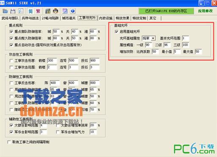Viewport: 217px width, 157px height.
Task: Open file with the folder toolbar icon
Action: pyautogui.click(x=5, y=11)
